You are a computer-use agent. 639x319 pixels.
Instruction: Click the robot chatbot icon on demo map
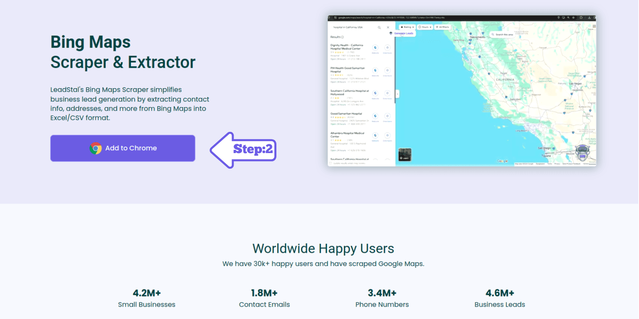coord(583,153)
